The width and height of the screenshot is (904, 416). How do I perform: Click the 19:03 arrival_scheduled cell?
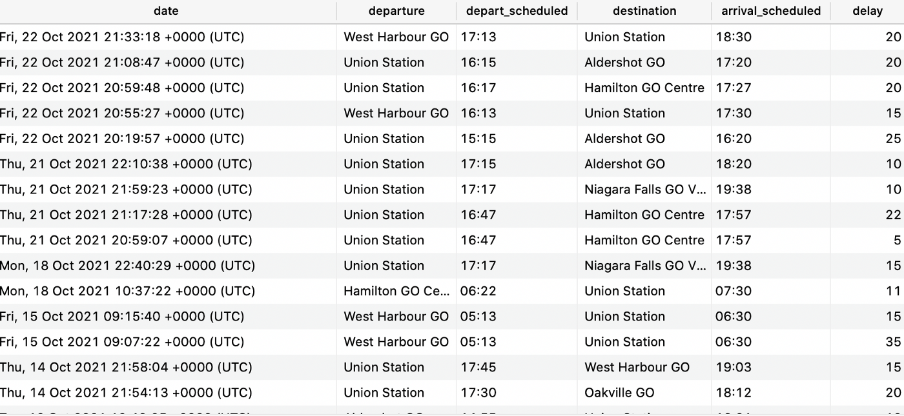(x=734, y=367)
